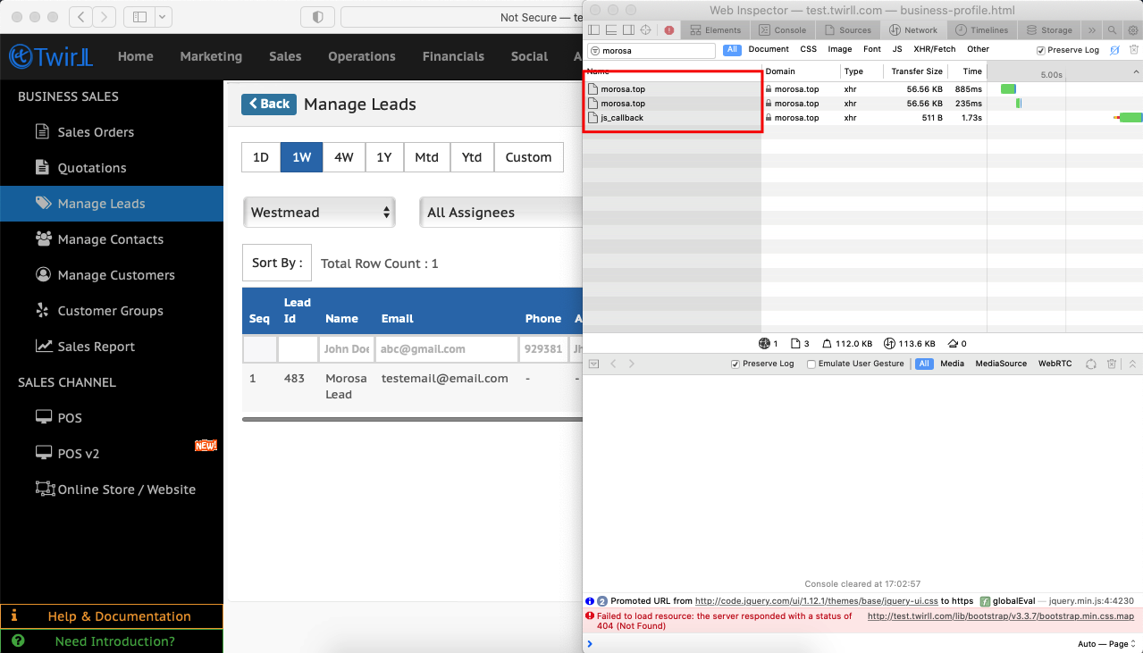
Task: Enable the Emulate User Gesture checkbox
Action: (811, 364)
